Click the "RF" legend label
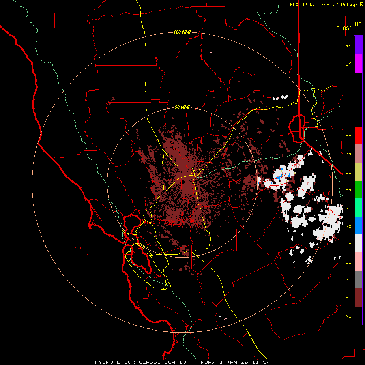 tap(348, 46)
